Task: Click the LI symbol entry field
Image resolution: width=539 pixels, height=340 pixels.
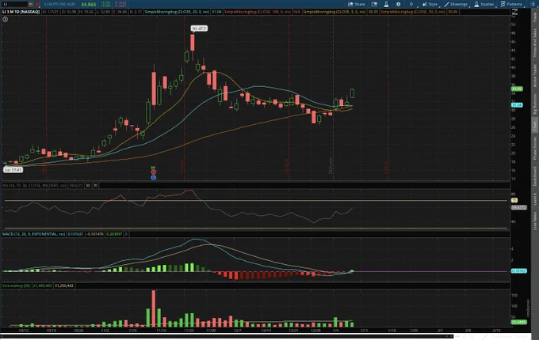Action: 14,4
